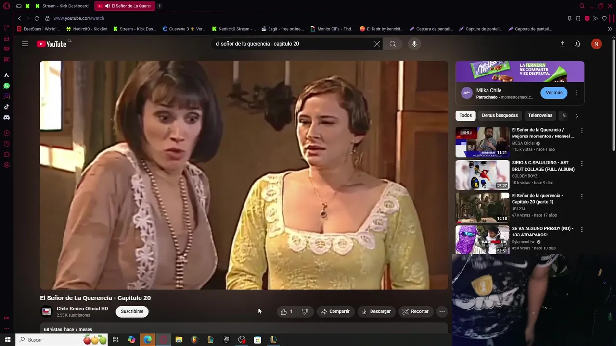The width and height of the screenshot is (616, 346).
Task: Open options for SE VA ALGUNO PRESO video
Action: pyautogui.click(x=582, y=229)
